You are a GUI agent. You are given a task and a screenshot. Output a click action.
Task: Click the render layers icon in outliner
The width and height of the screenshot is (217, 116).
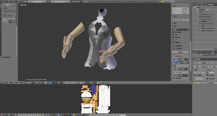tap(198, 10)
